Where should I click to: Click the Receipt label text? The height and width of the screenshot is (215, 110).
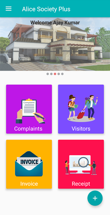[81, 184]
